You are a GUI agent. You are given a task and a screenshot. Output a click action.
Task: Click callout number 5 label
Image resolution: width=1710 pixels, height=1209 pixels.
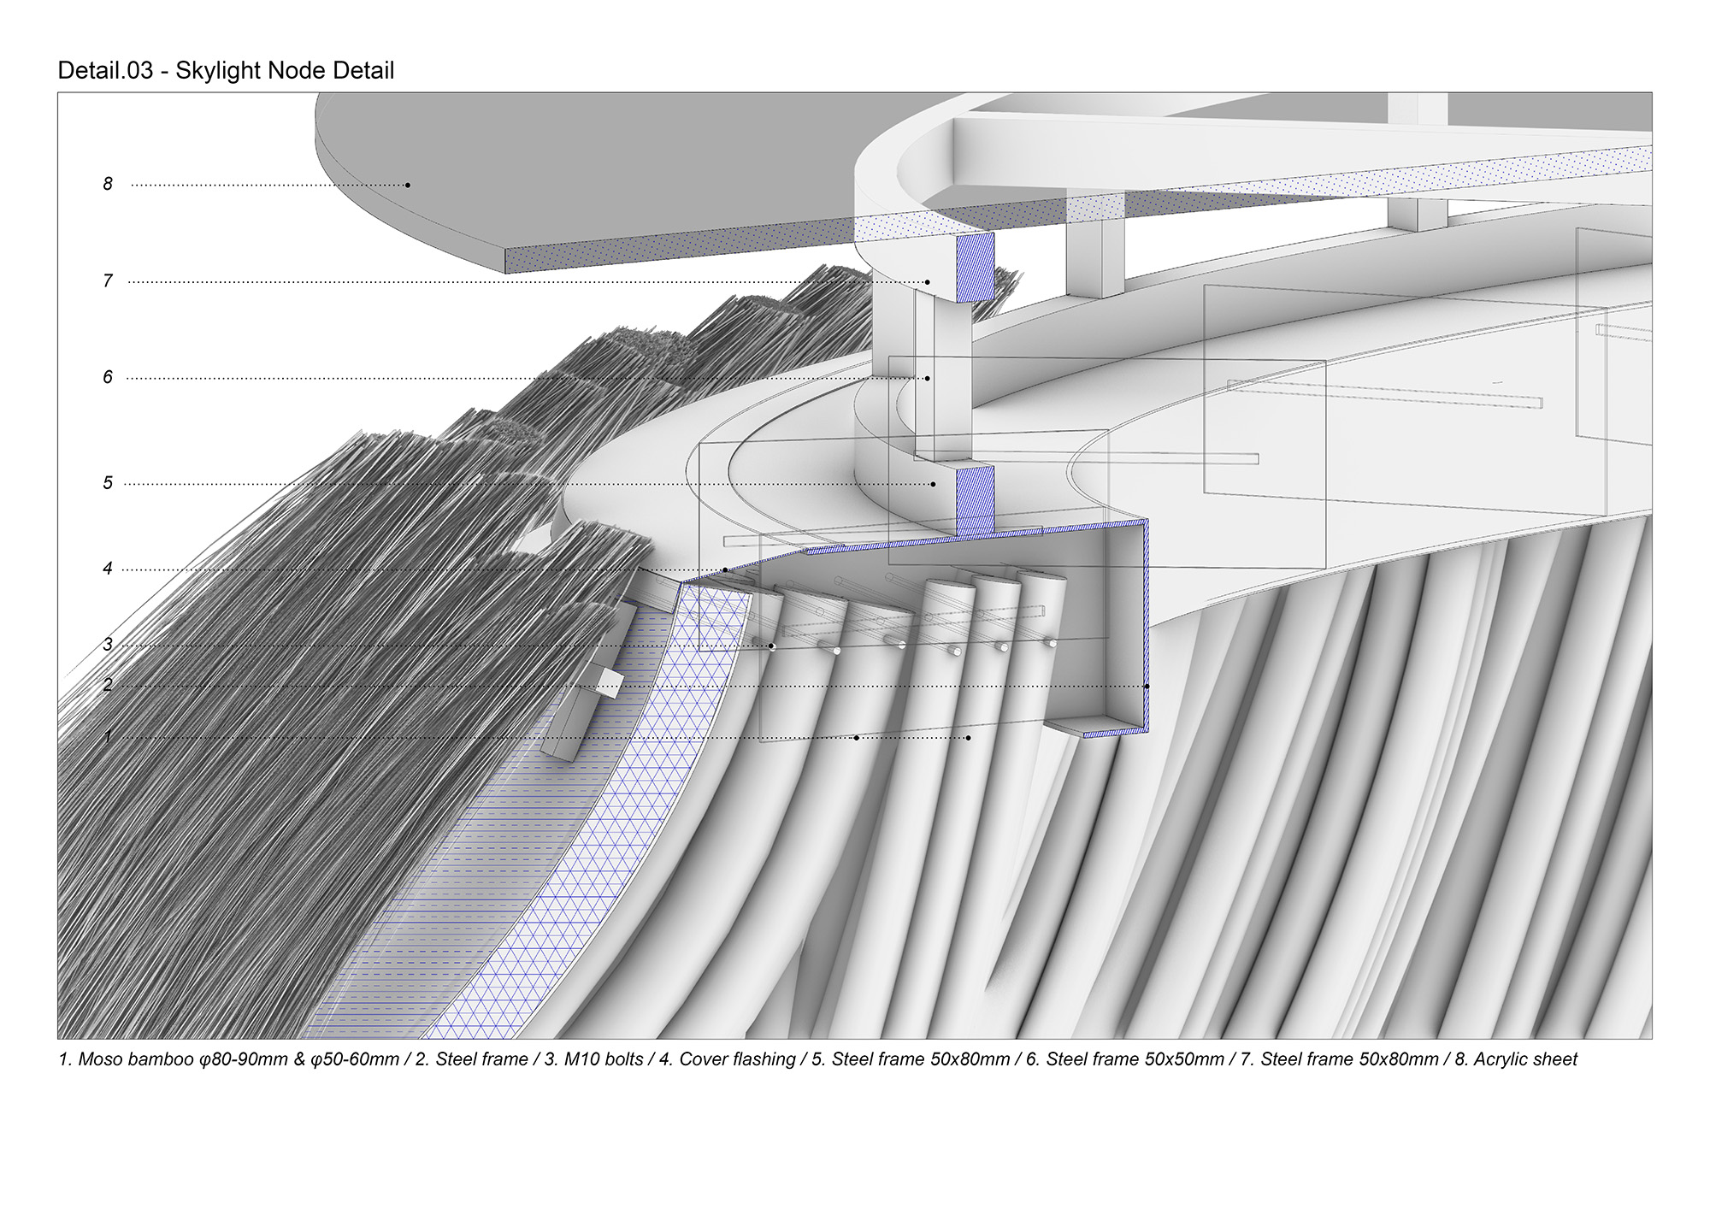point(108,483)
